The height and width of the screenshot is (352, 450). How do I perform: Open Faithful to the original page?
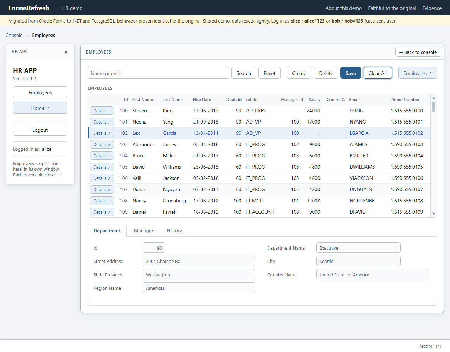click(x=392, y=8)
